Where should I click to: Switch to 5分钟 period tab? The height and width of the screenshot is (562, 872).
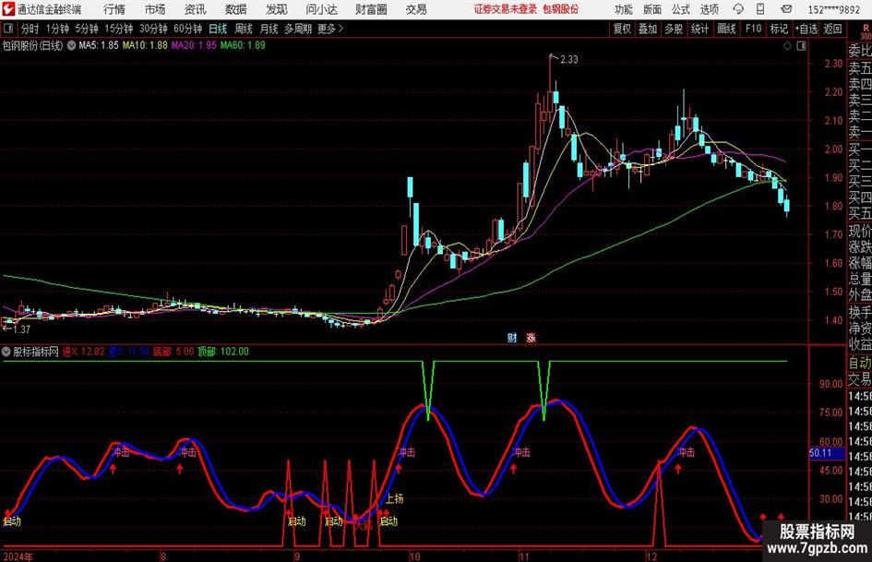87,29
